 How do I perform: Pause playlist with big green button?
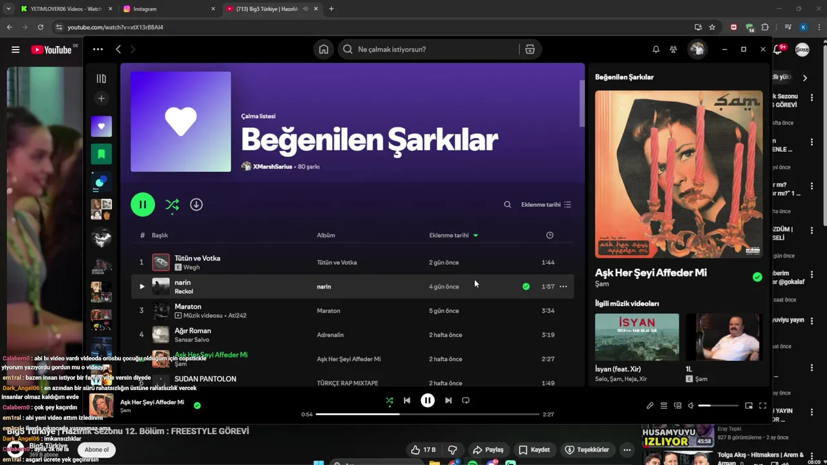[143, 205]
